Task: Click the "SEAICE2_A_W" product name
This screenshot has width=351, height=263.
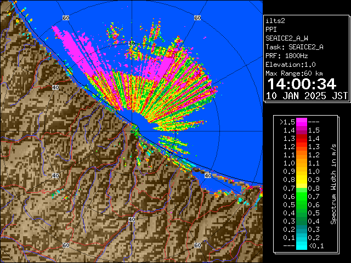Action: [287, 38]
